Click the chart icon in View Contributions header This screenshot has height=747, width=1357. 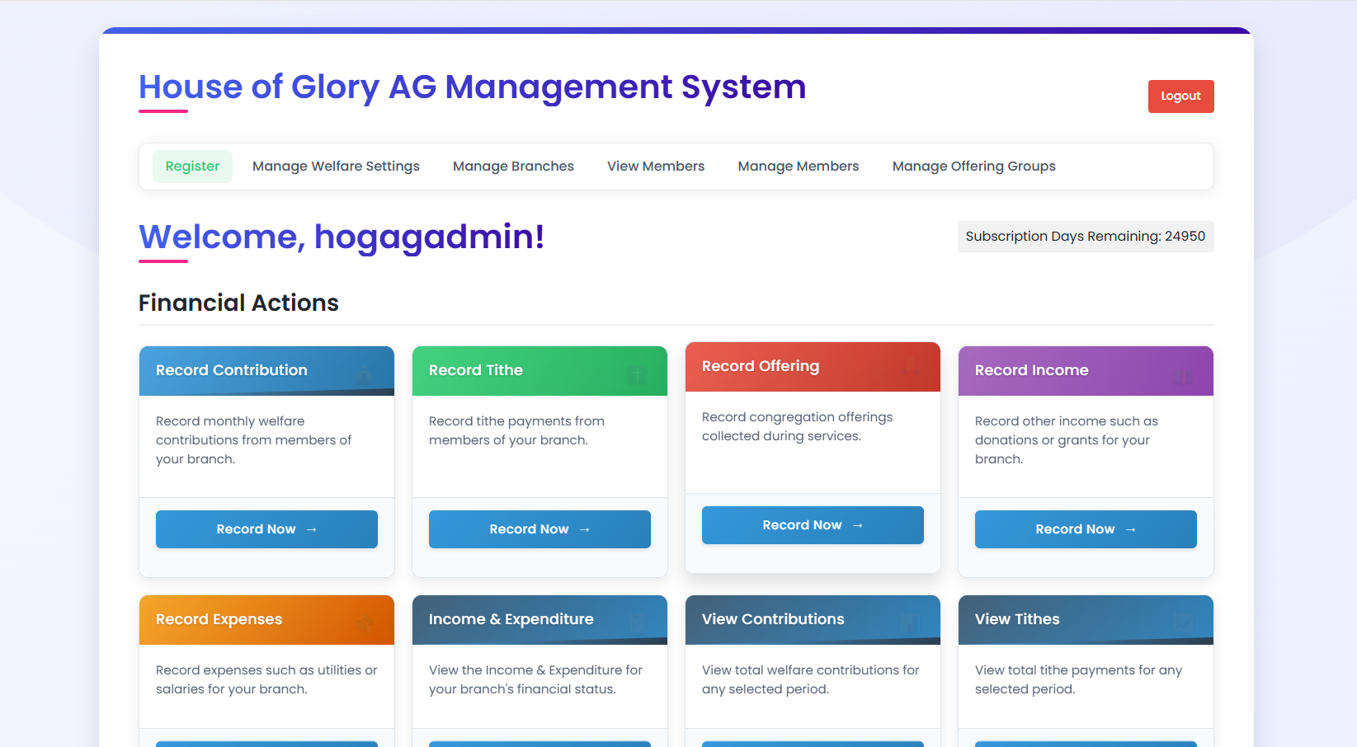909,624
